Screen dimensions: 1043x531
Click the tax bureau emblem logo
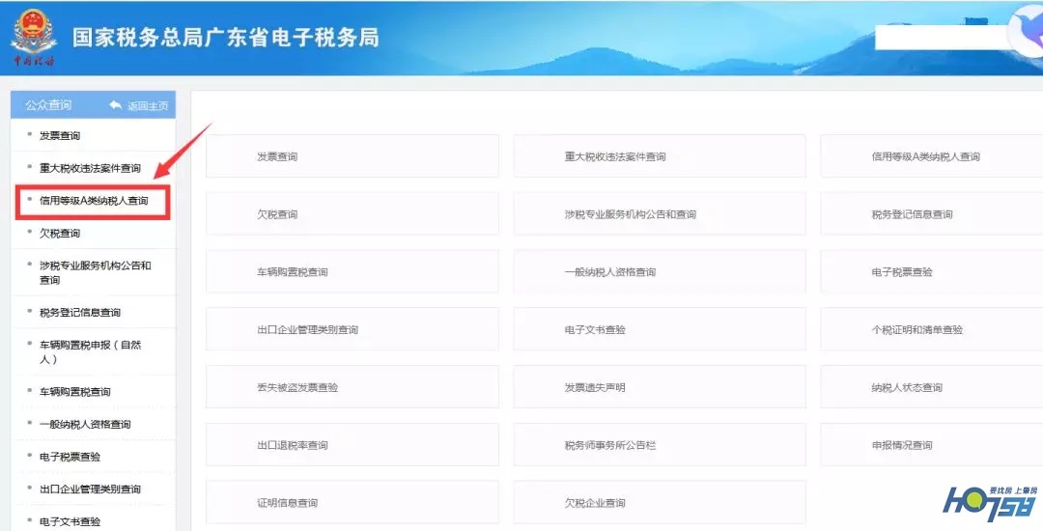click(x=33, y=38)
